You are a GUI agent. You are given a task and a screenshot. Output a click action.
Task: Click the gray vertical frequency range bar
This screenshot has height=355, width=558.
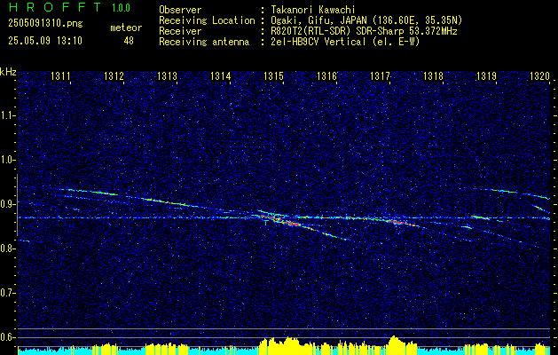(x=17, y=205)
